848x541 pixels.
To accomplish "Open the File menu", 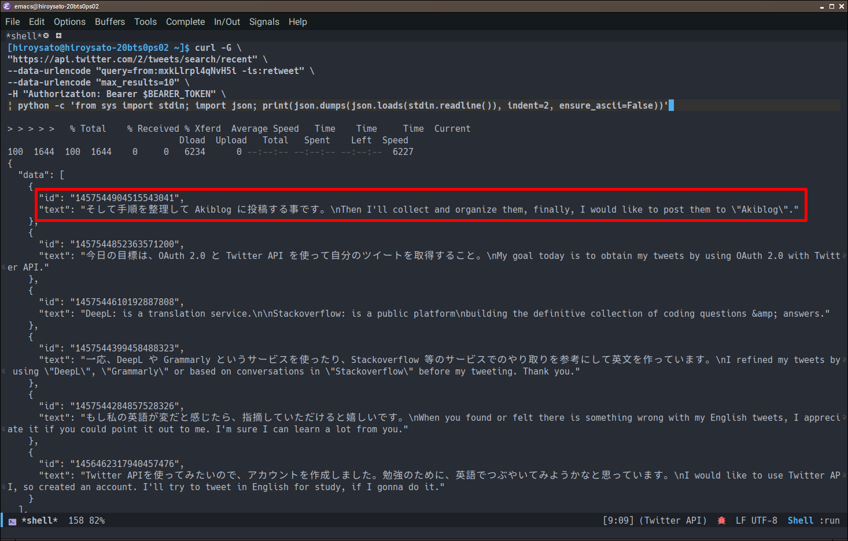I will point(12,21).
